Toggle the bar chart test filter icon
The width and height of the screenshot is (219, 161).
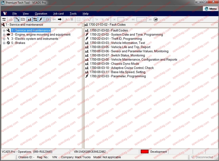point(29,19)
